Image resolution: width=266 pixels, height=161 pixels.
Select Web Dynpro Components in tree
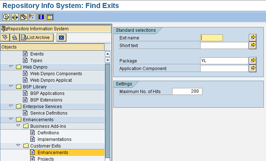coord(56,74)
